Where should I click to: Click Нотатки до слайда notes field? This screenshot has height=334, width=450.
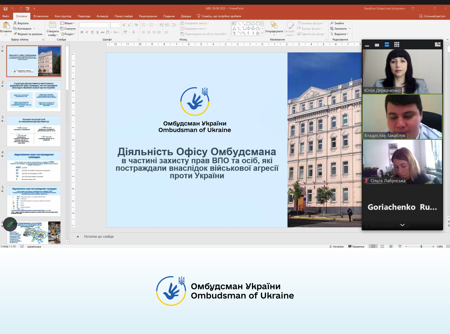click(99, 237)
